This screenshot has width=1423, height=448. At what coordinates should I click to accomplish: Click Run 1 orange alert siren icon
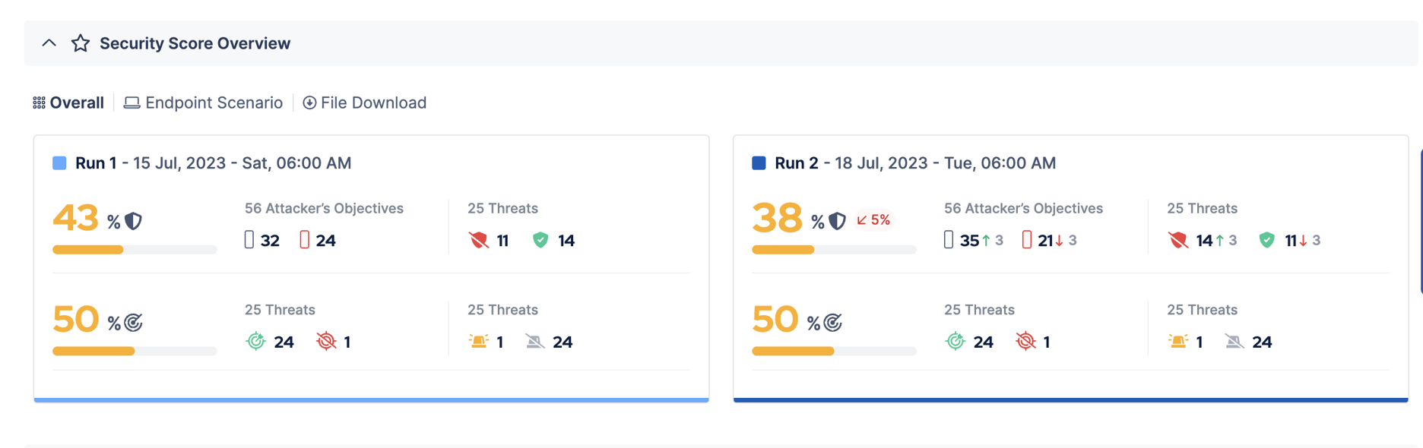pyautogui.click(x=479, y=342)
